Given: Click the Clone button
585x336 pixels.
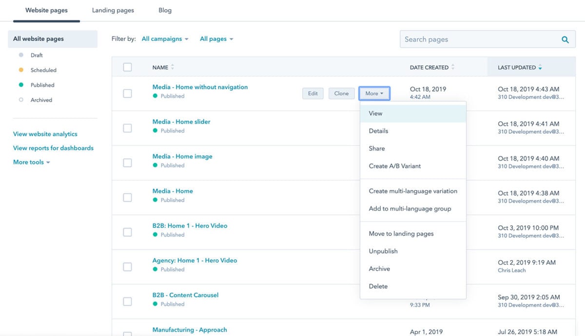Looking at the screenshot, I should [341, 93].
